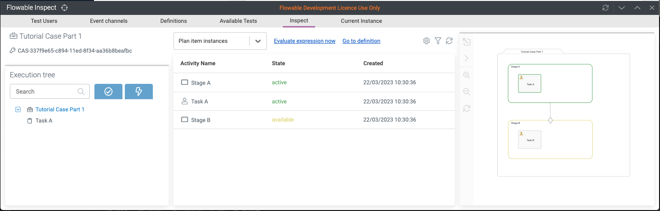Open the settings gear above the table
Viewport: 660px width, 211px height.
426,41
